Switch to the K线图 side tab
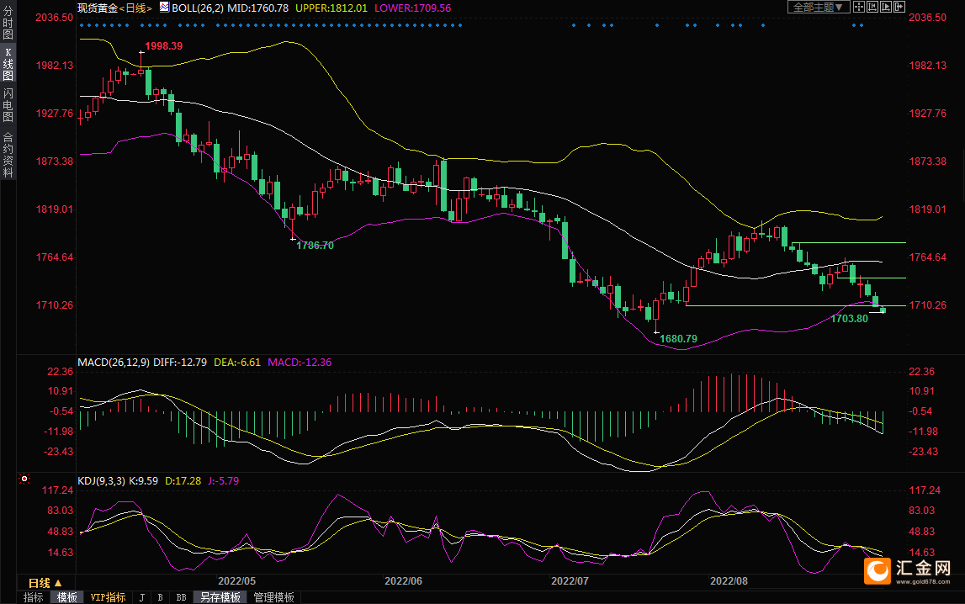This screenshot has height=604, width=965. (x=8, y=65)
